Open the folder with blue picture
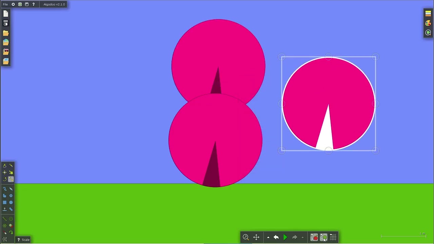This screenshot has width=434, height=244. (6, 61)
